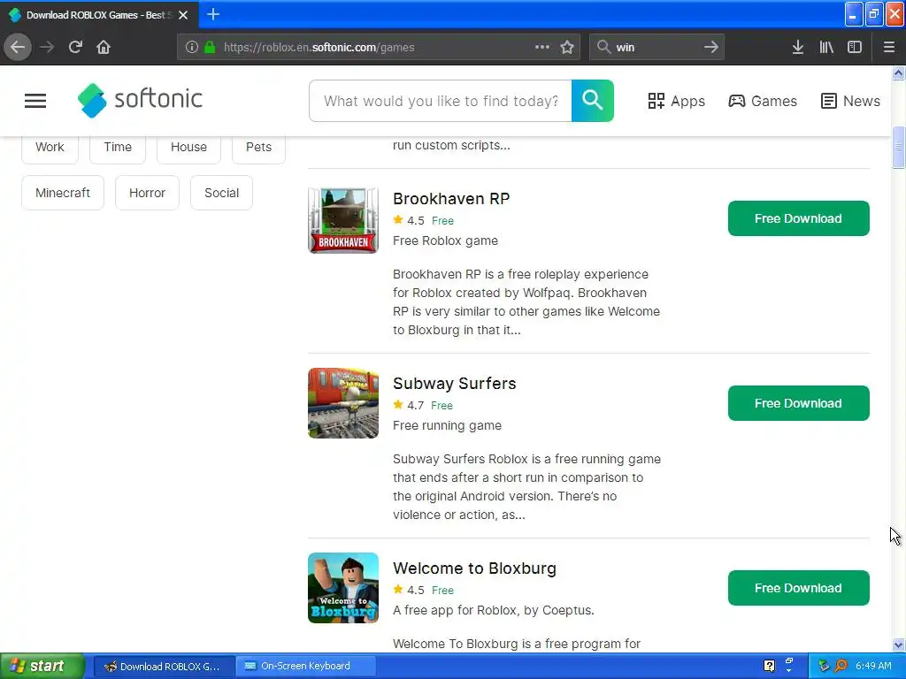Open Welcome to Bloxburg thumbnail image

[343, 588]
